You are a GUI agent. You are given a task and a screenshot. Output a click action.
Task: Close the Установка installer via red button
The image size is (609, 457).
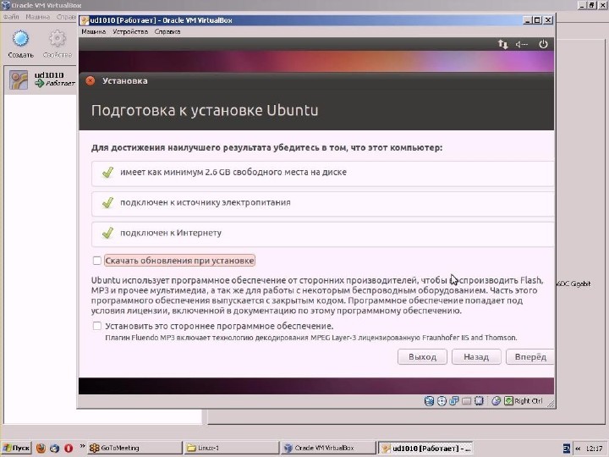pyautogui.click(x=91, y=81)
